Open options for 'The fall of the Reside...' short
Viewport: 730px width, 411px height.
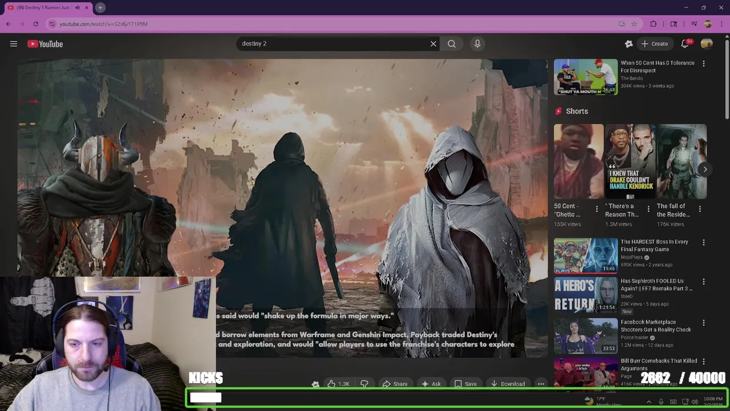coord(700,209)
